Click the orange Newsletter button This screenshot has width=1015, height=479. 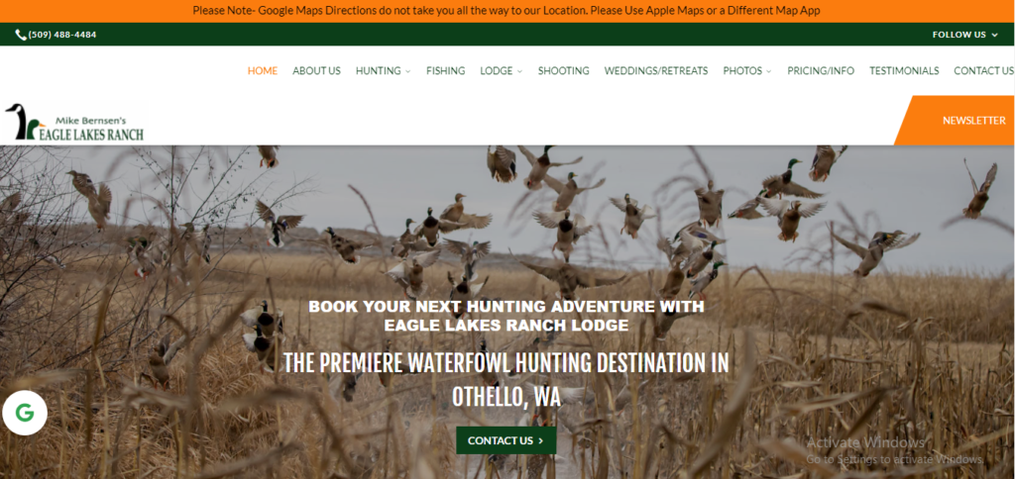[x=959, y=120]
